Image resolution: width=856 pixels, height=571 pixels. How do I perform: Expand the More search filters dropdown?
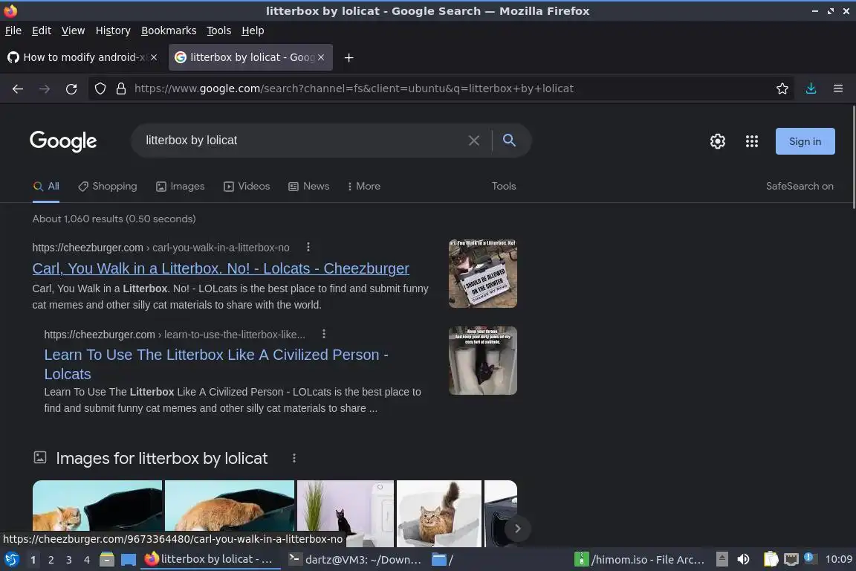click(x=363, y=187)
